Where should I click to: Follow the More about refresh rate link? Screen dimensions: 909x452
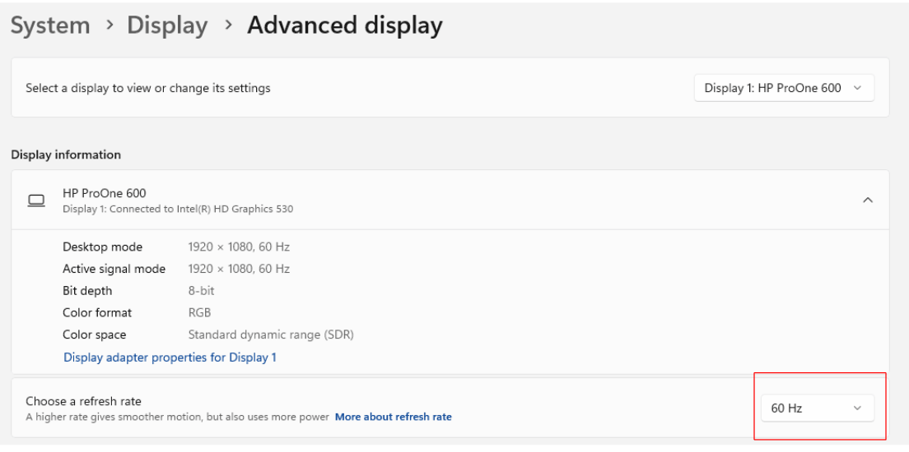[x=393, y=417]
